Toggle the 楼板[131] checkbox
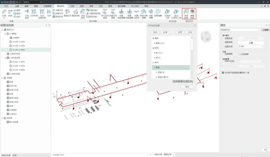This screenshot has width=270, height=157. [155, 43]
